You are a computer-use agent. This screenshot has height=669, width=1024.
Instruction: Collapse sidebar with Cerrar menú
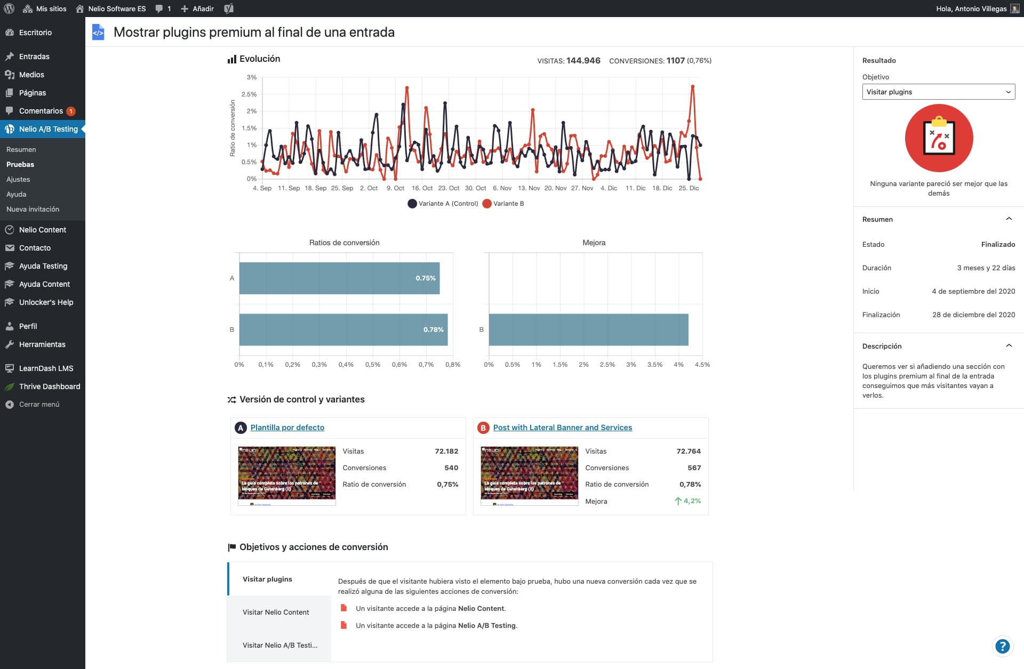click(x=43, y=405)
